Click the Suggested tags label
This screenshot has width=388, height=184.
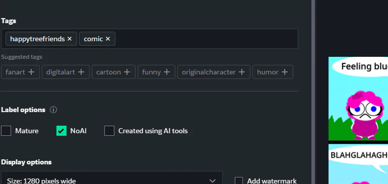[22, 57]
